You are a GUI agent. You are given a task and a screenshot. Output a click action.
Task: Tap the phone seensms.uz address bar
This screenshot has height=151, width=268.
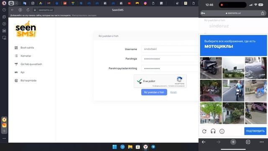tap(233, 13)
